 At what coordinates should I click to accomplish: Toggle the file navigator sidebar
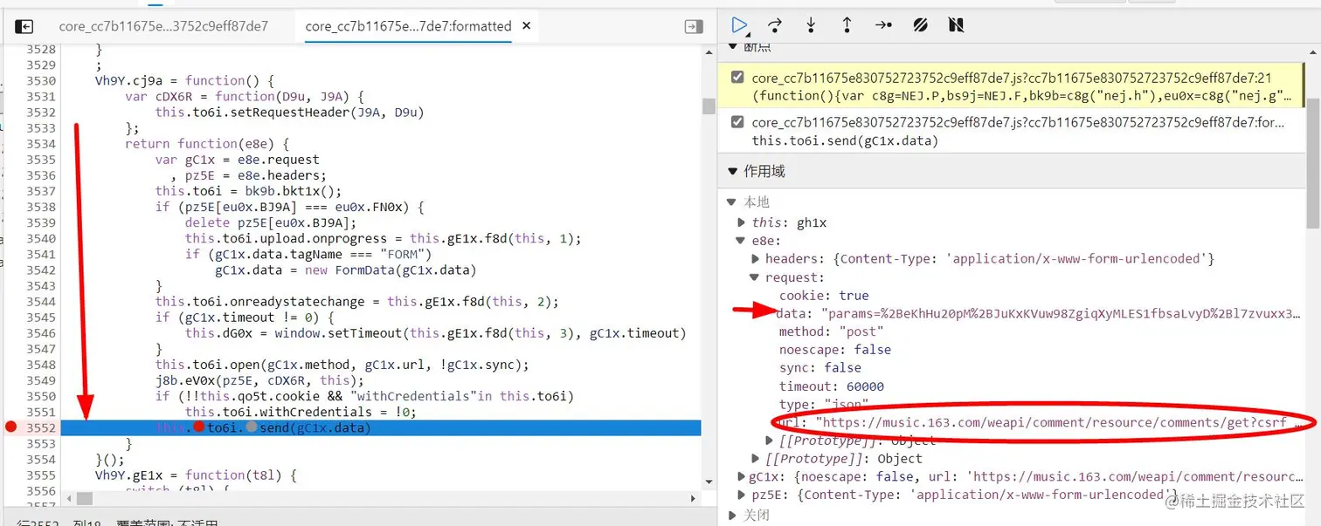(24, 27)
